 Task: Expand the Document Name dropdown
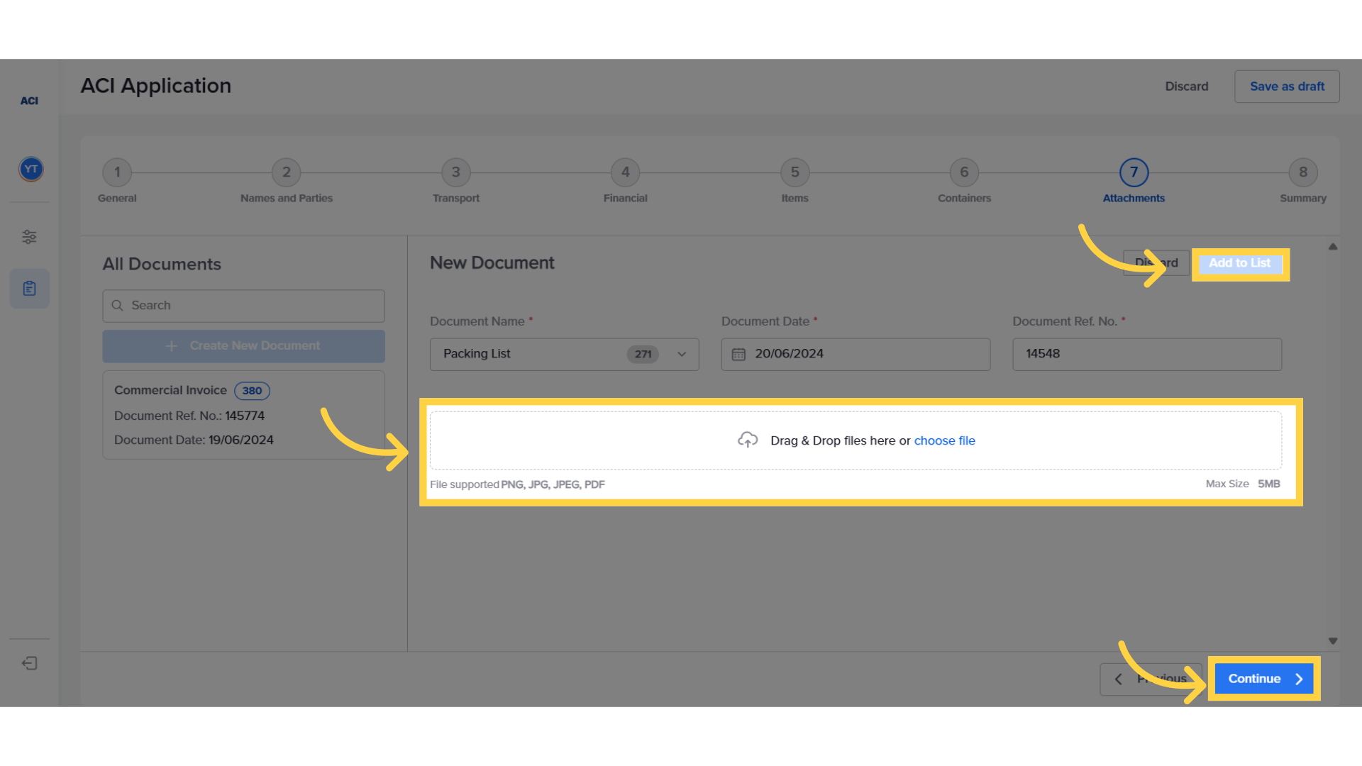(x=681, y=354)
